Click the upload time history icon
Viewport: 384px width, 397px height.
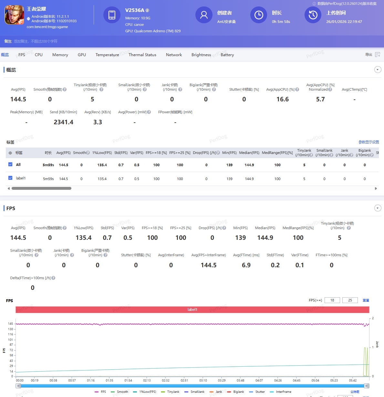click(313, 15)
